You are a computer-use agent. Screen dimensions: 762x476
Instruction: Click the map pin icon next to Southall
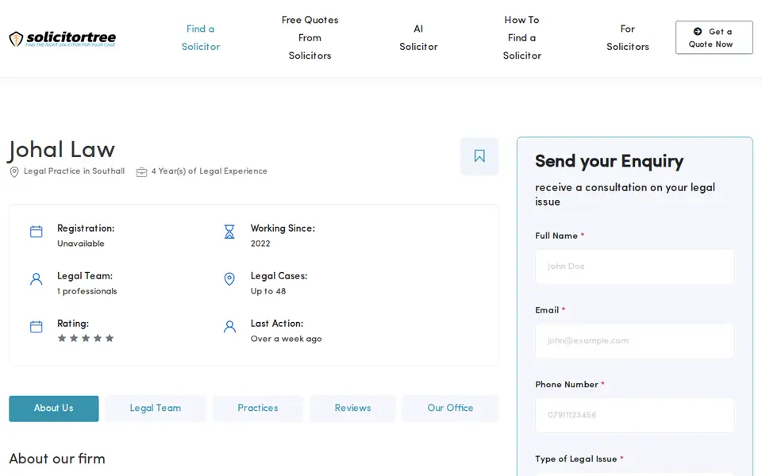pyautogui.click(x=14, y=172)
